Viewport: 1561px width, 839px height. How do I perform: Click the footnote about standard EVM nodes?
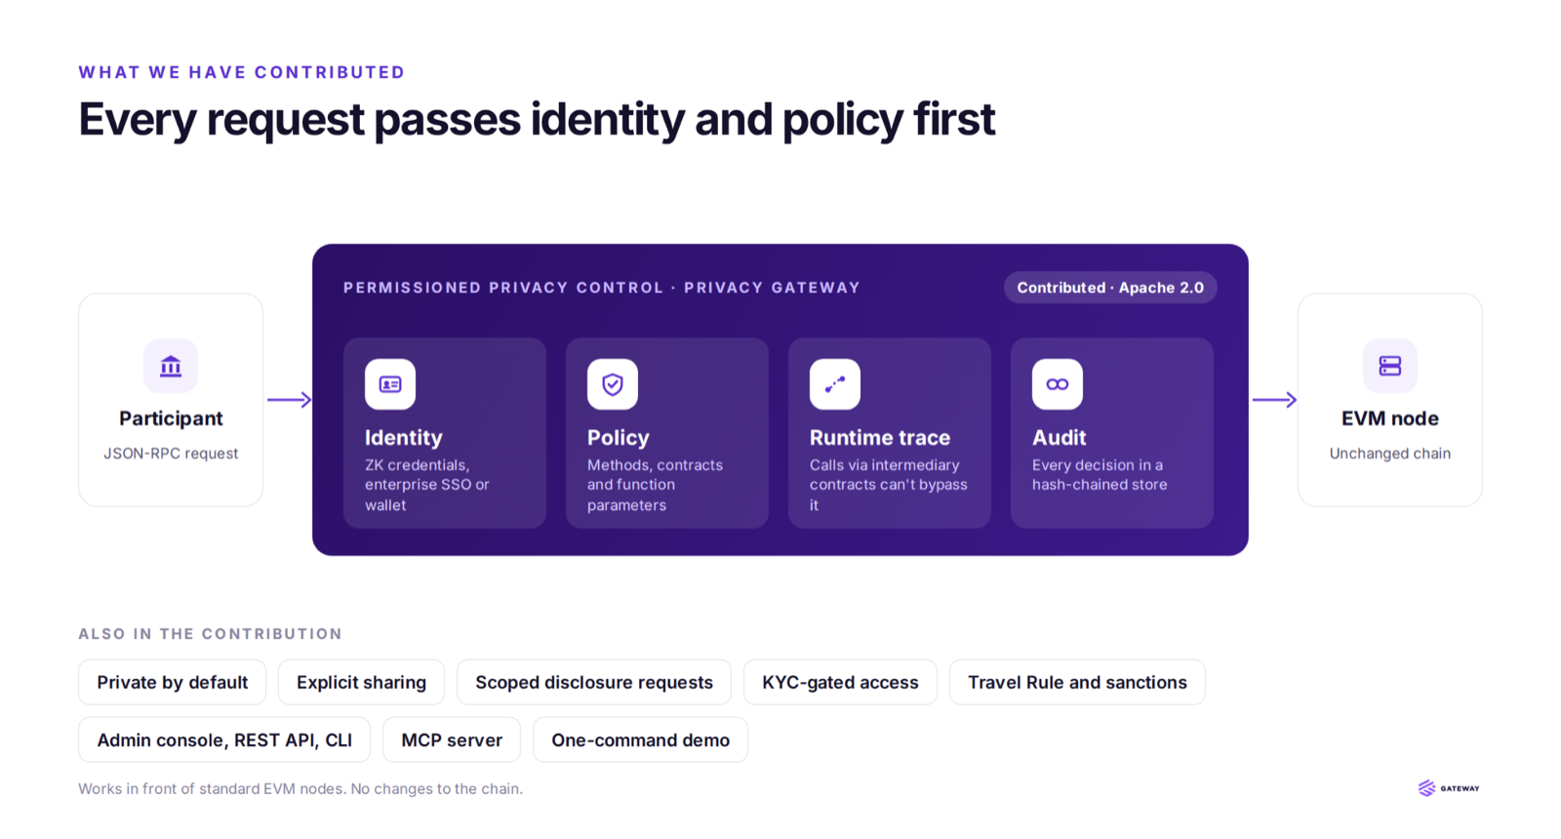tap(300, 788)
